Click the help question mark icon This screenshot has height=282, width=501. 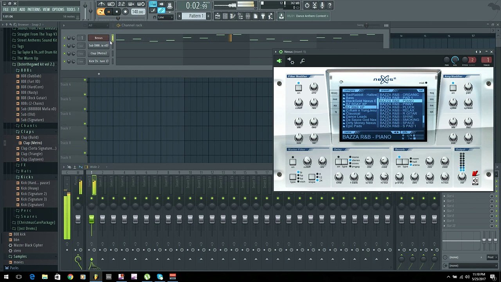point(330,5)
